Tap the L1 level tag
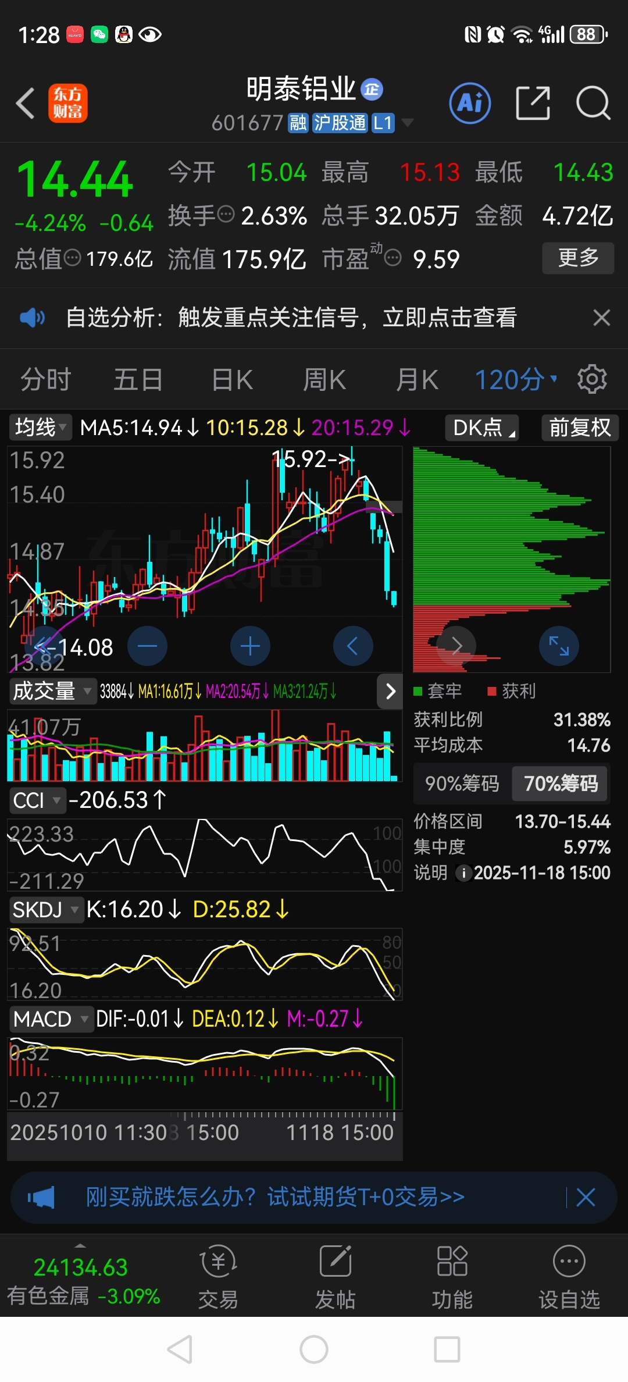628x1382 pixels. click(x=383, y=123)
